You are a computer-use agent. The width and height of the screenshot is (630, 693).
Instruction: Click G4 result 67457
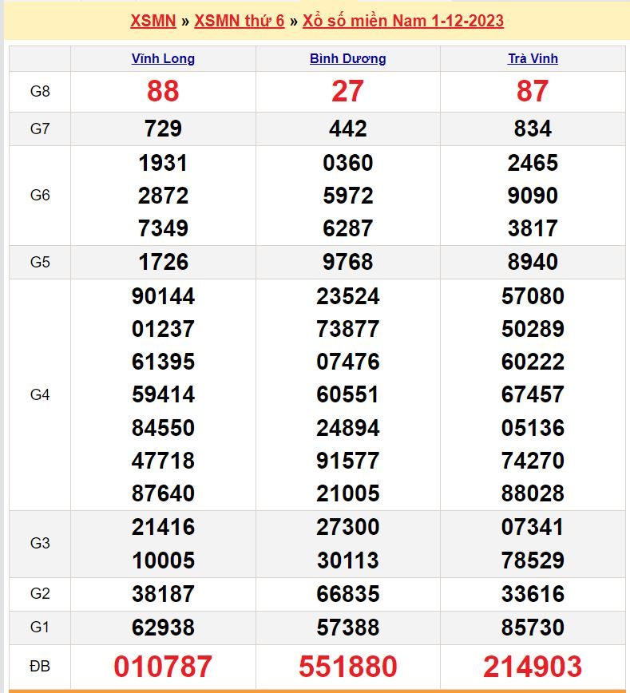[533, 394]
